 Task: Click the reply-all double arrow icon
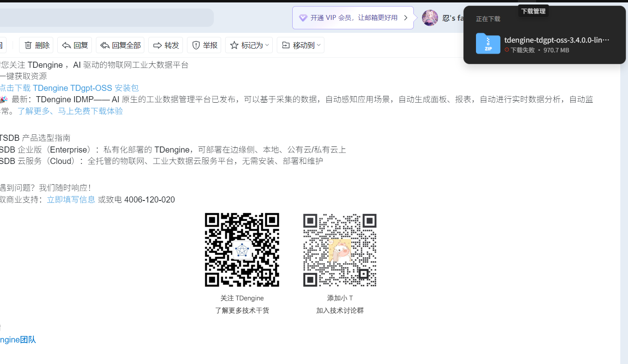coord(105,45)
